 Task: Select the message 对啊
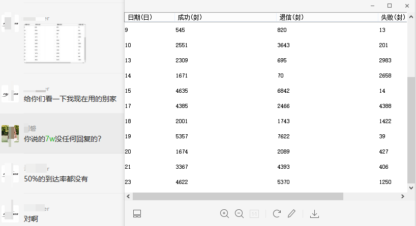(31, 219)
